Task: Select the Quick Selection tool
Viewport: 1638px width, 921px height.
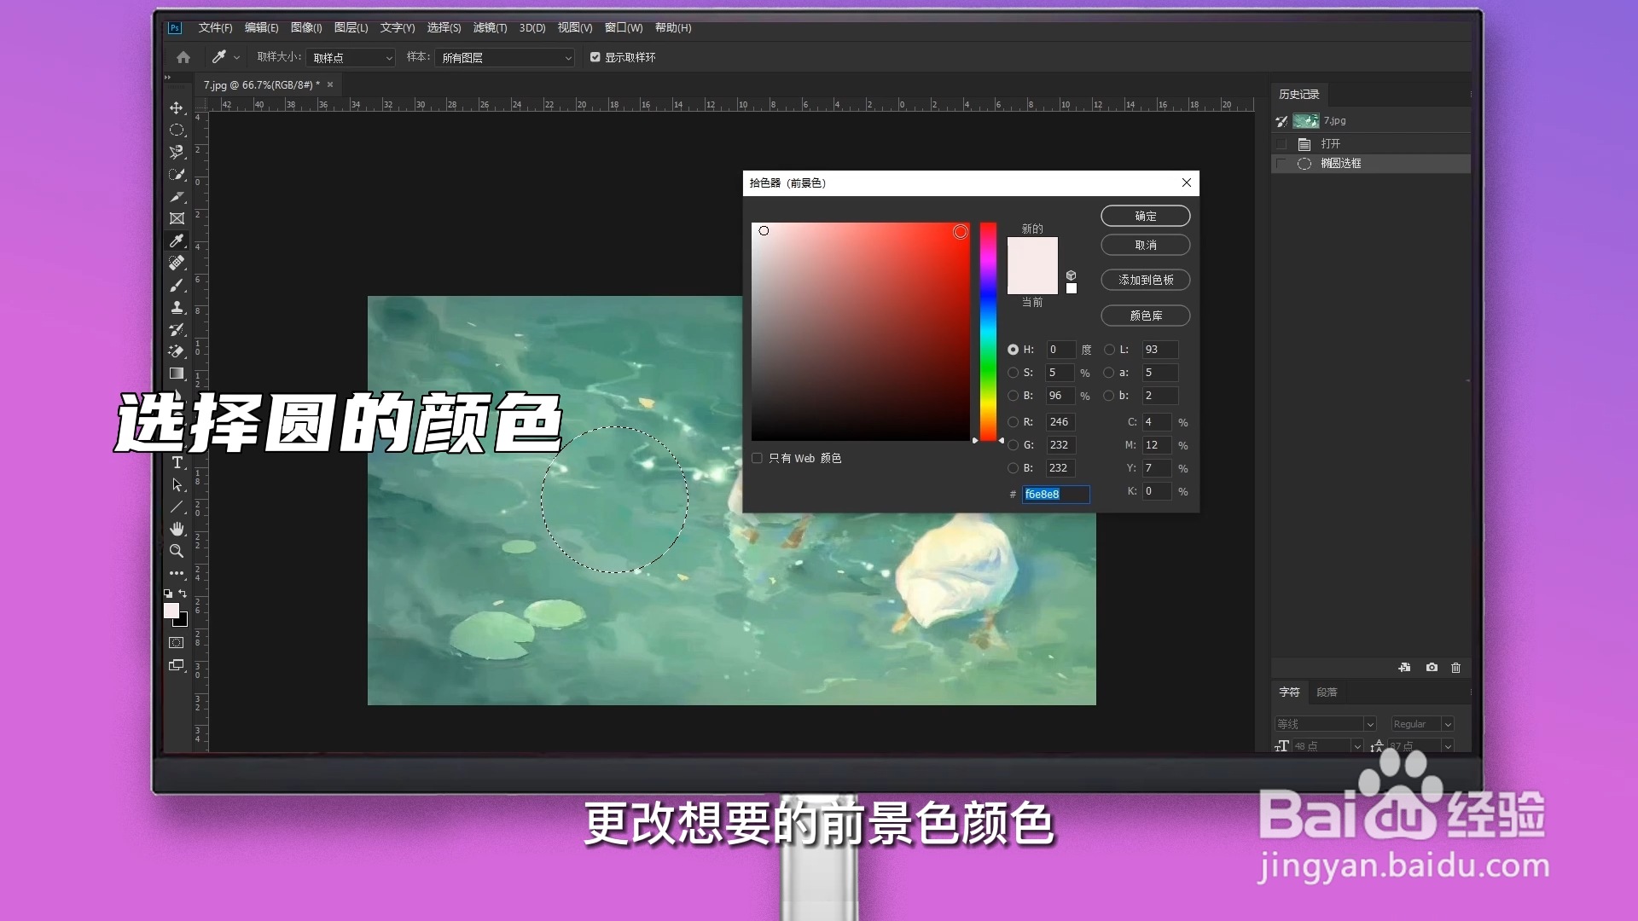Action: [x=177, y=175]
